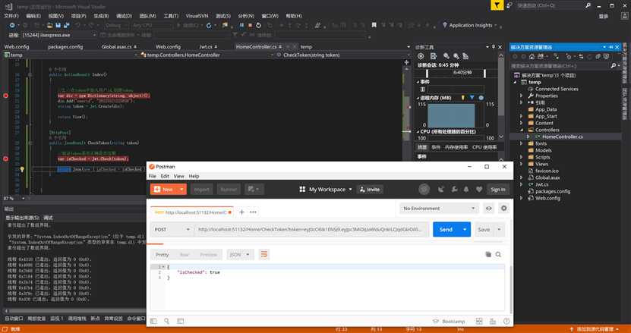631x333 pixels.
Task: Open the Send button dropdown arrow
Action: click(x=465, y=229)
